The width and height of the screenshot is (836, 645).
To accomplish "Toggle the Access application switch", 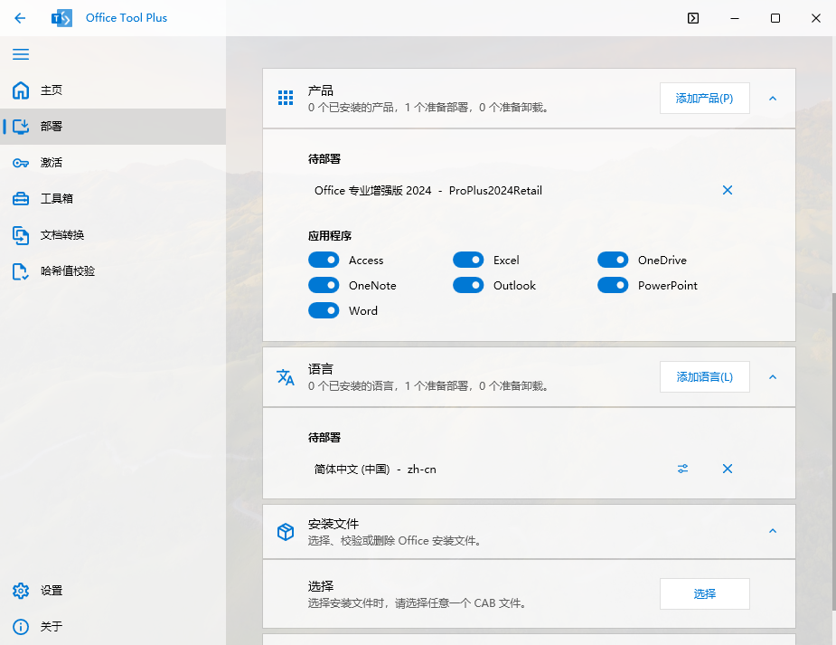I will [x=324, y=260].
